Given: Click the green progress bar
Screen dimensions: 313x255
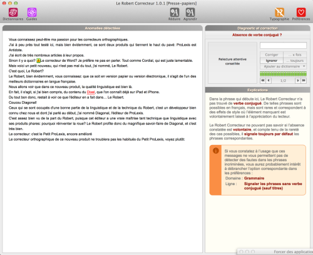Looking at the screenshot, I should pos(283,74).
